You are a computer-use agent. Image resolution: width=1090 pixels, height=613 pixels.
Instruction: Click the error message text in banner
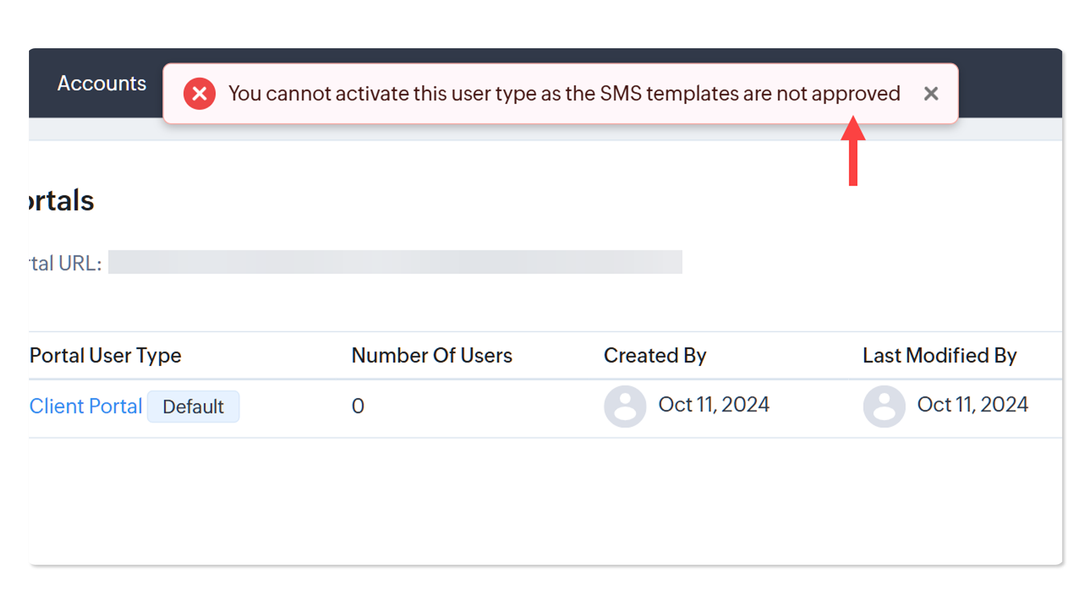564,94
